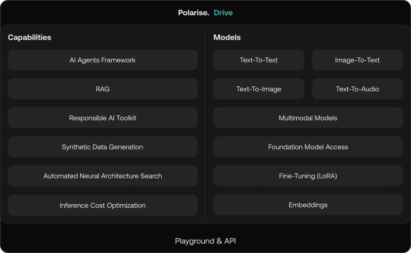Image resolution: width=411 pixels, height=253 pixels.
Task: Pick the Image-To-Text model
Action: [357, 60]
